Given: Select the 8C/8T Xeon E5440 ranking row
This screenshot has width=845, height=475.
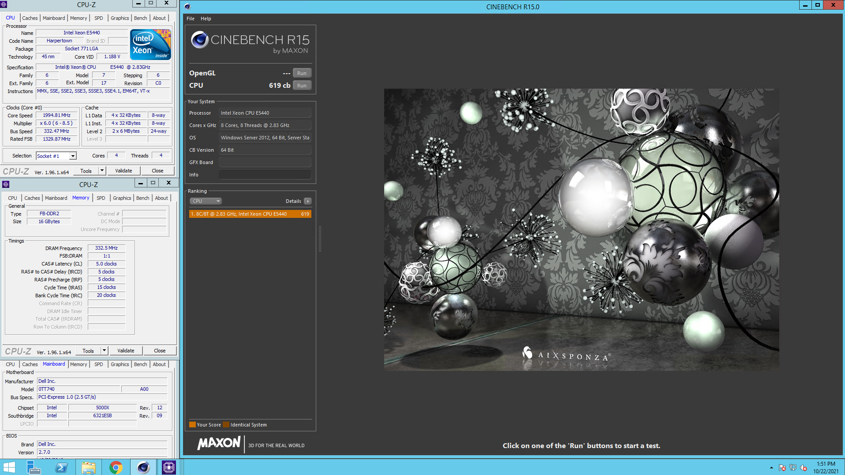Looking at the screenshot, I should point(250,214).
